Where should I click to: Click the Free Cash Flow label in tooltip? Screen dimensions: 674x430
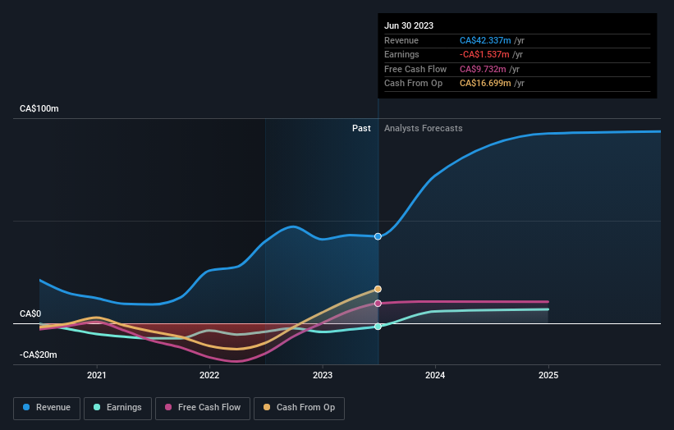tap(415, 69)
